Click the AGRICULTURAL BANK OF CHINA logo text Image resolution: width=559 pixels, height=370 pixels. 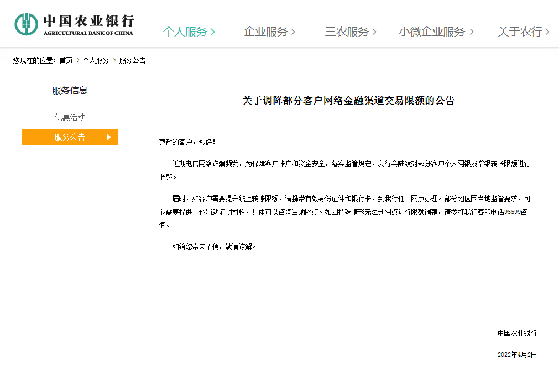tap(88, 33)
